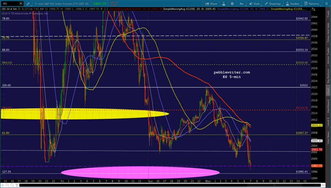Click the $2014.99 SMA200 price label
This screenshot has width=331, height=188.
pyautogui.click(x=302, y=108)
